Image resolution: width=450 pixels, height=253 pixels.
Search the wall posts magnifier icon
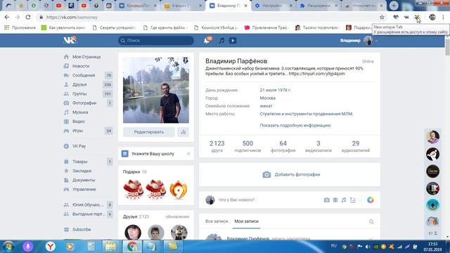371,221
